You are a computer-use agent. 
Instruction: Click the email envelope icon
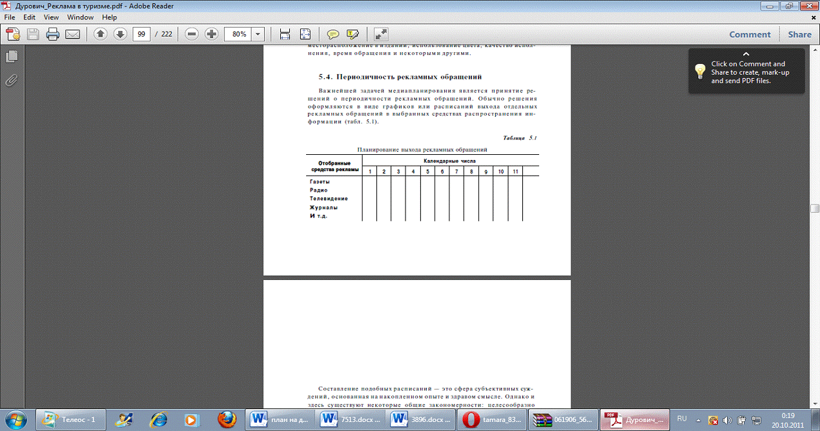coord(72,34)
